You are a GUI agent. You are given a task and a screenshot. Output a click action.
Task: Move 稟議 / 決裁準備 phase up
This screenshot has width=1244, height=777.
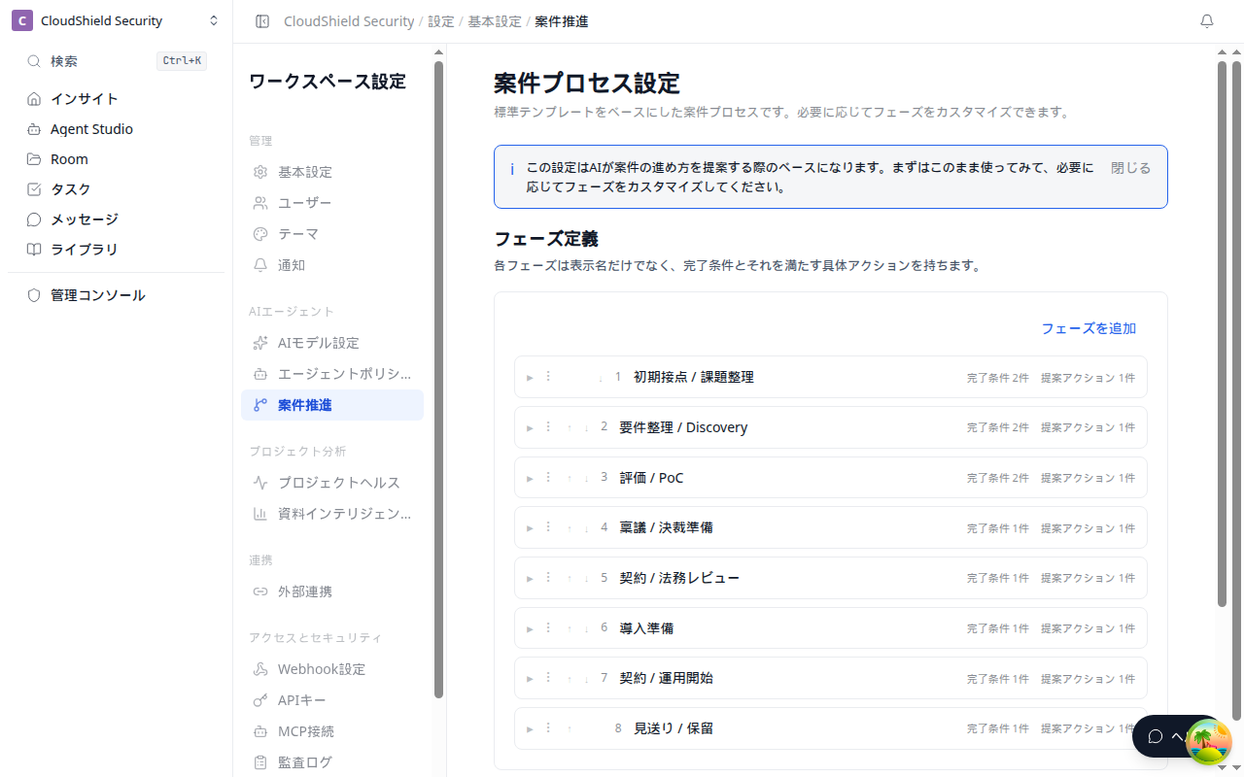(x=570, y=528)
